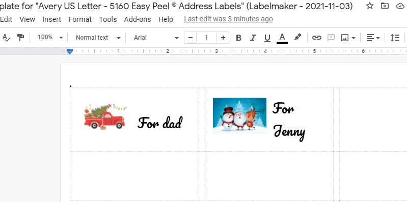Increase font size with plus button
This screenshot has width=407, height=202.
click(x=223, y=38)
